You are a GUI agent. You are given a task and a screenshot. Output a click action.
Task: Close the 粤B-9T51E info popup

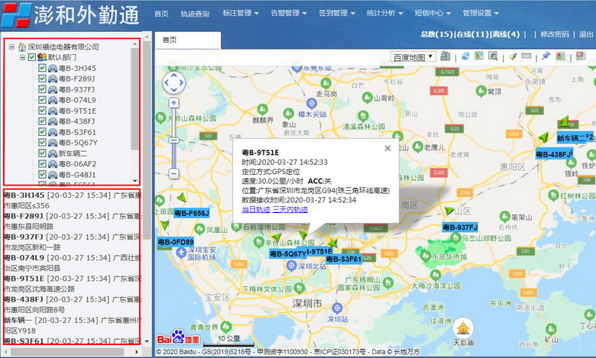[387, 148]
